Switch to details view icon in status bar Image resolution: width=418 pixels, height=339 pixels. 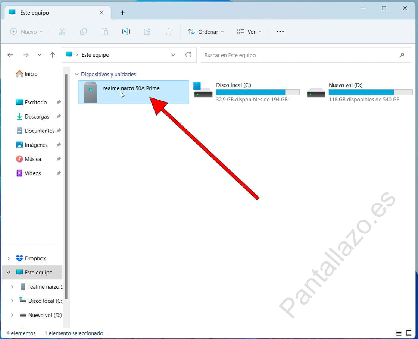click(399, 333)
